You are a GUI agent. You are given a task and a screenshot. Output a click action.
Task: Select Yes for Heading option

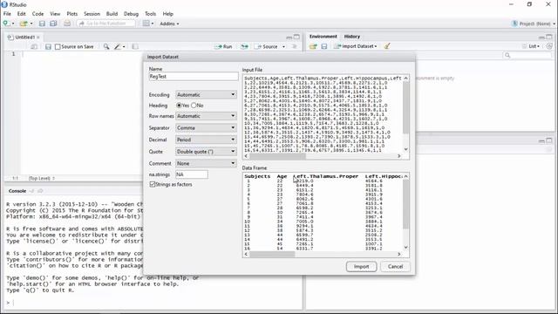[x=179, y=106]
